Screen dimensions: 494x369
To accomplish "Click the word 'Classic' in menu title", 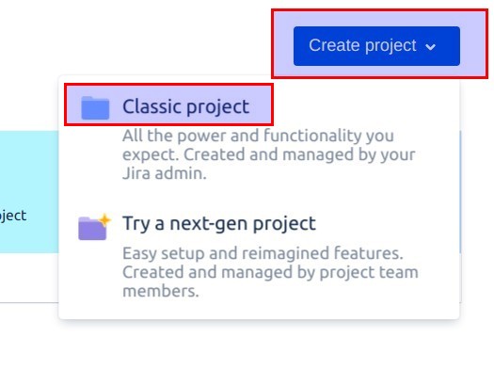I will click(x=149, y=106).
